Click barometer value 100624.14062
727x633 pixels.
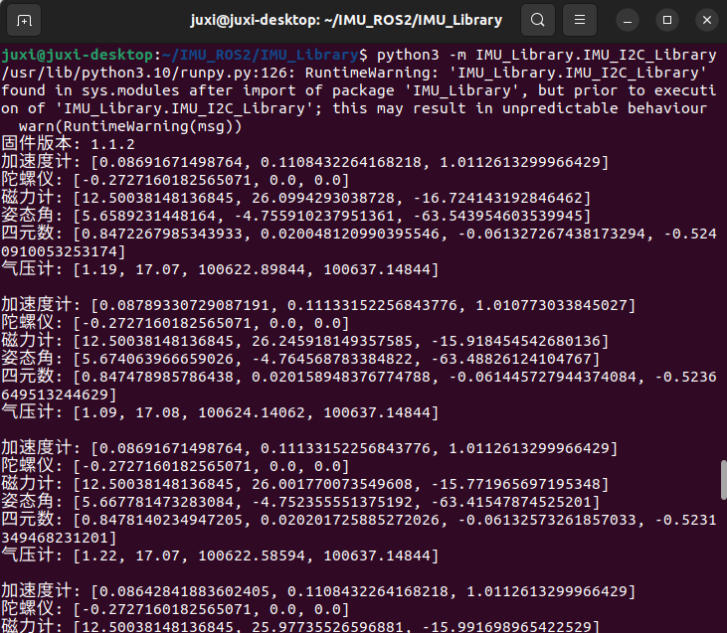[252, 412]
